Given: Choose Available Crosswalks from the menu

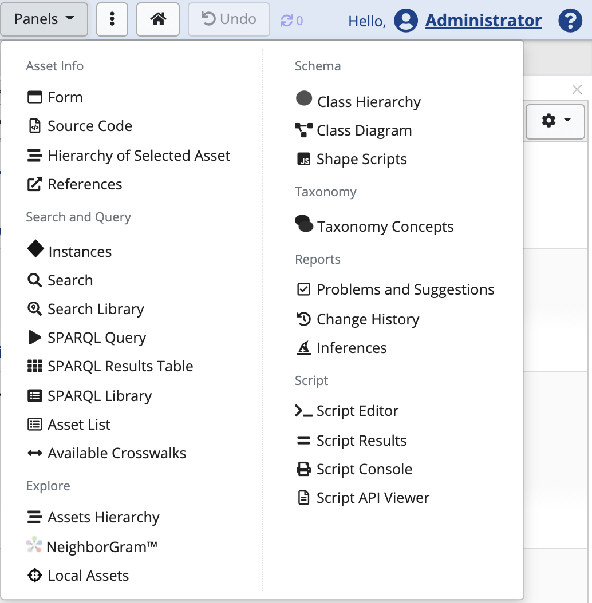Looking at the screenshot, I should click(x=117, y=453).
